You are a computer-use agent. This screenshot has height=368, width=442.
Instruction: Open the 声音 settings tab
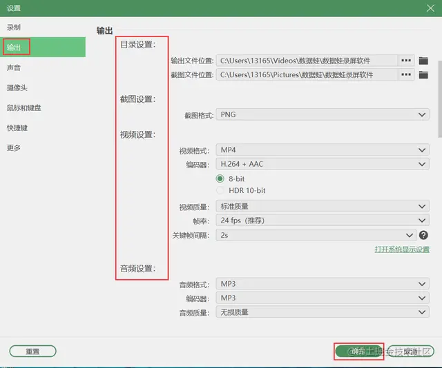(43, 68)
